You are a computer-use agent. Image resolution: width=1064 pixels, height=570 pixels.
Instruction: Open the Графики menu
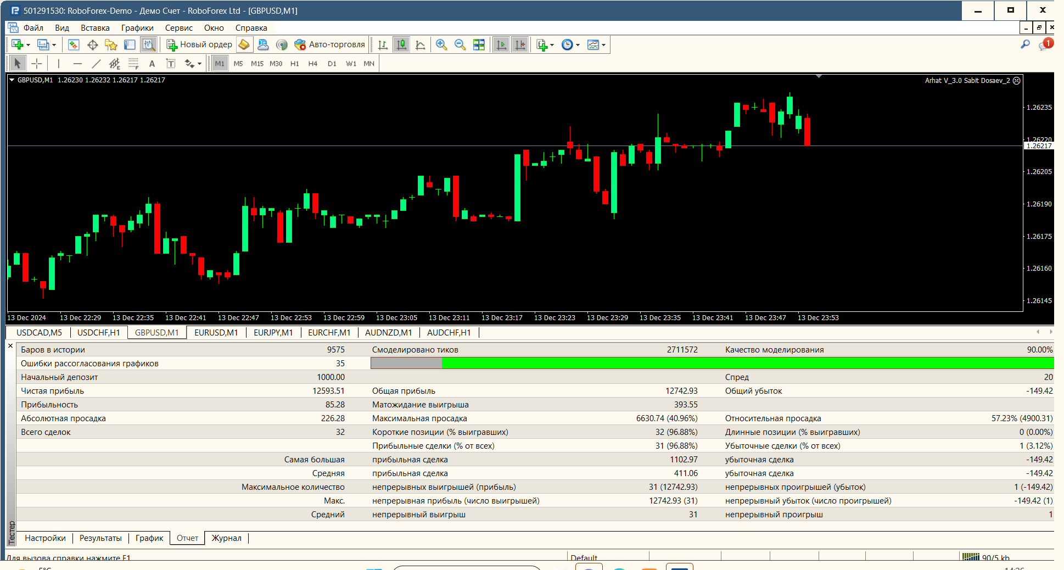(x=137, y=28)
